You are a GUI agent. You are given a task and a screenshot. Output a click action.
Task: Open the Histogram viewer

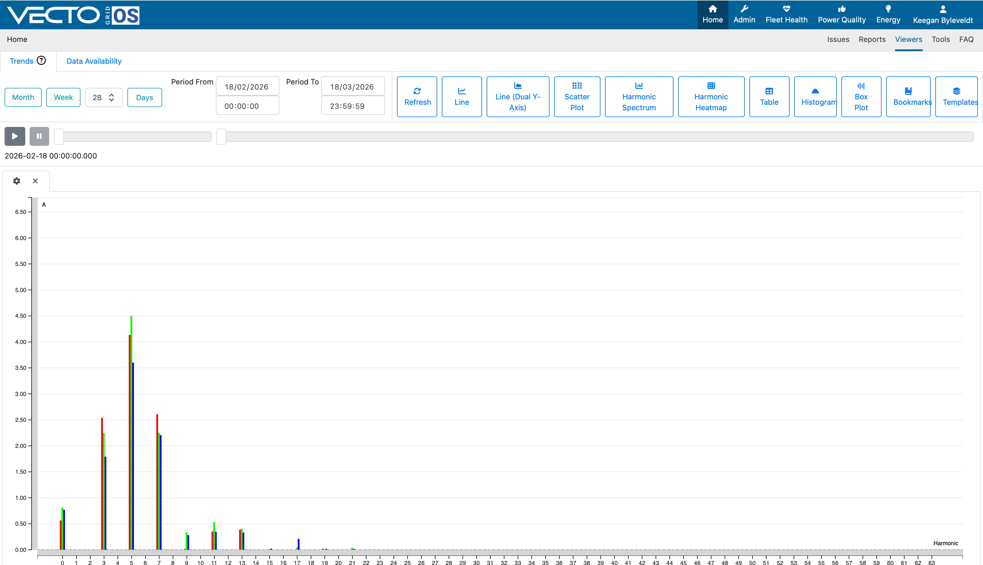click(x=815, y=97)
